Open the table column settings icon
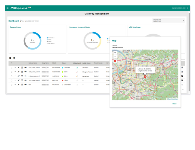195x150 pixels. tap(14, 58)
